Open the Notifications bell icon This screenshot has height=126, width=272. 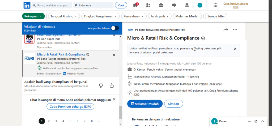187,5
